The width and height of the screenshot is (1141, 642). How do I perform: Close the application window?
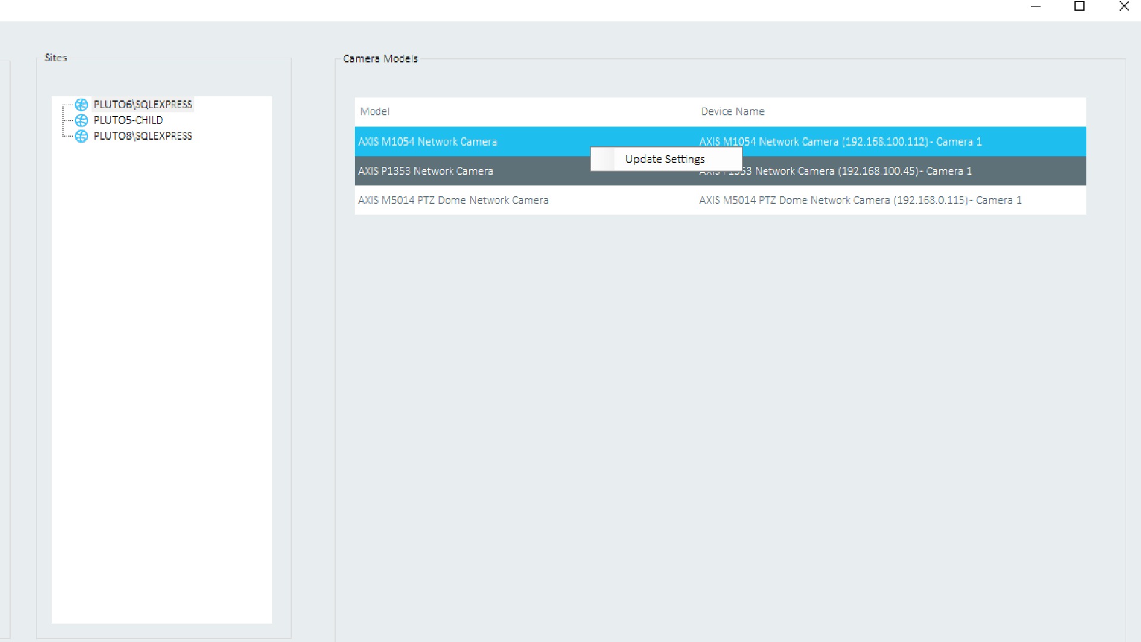click(1124, 7)
